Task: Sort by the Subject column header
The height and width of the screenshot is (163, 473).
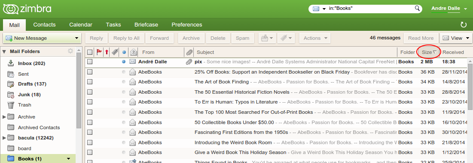Action: (205, 52)
